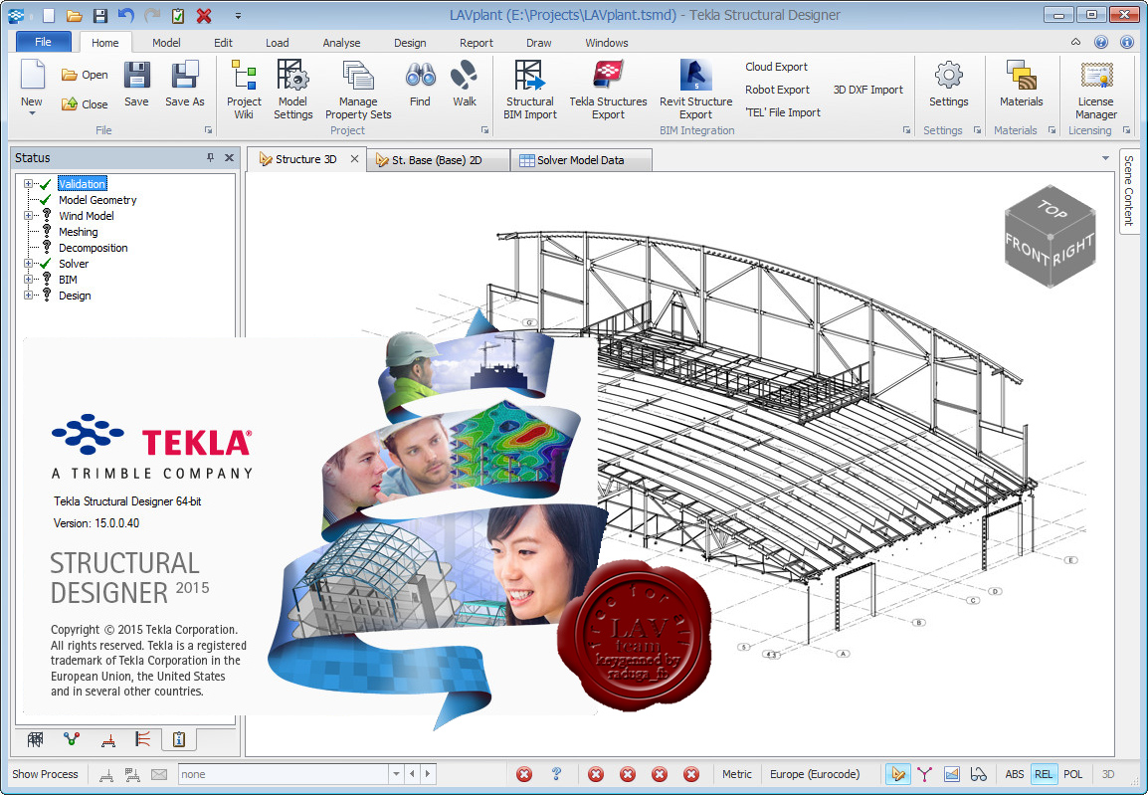Open the File group dialog launcher arrow
1148x795 pixels.
click(209, 130)
